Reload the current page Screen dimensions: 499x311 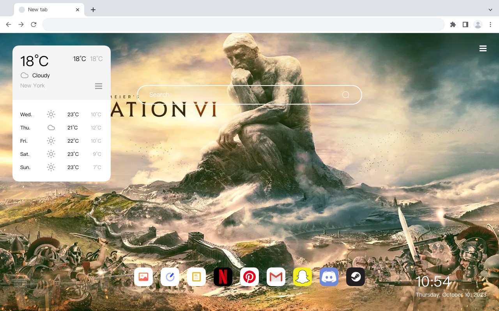click(34, 24)
